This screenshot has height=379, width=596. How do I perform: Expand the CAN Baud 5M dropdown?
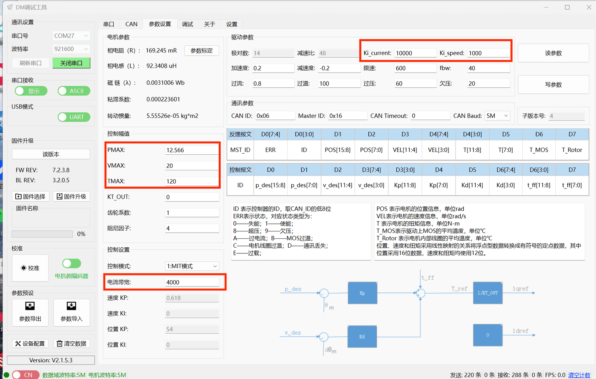pos(497,116)
